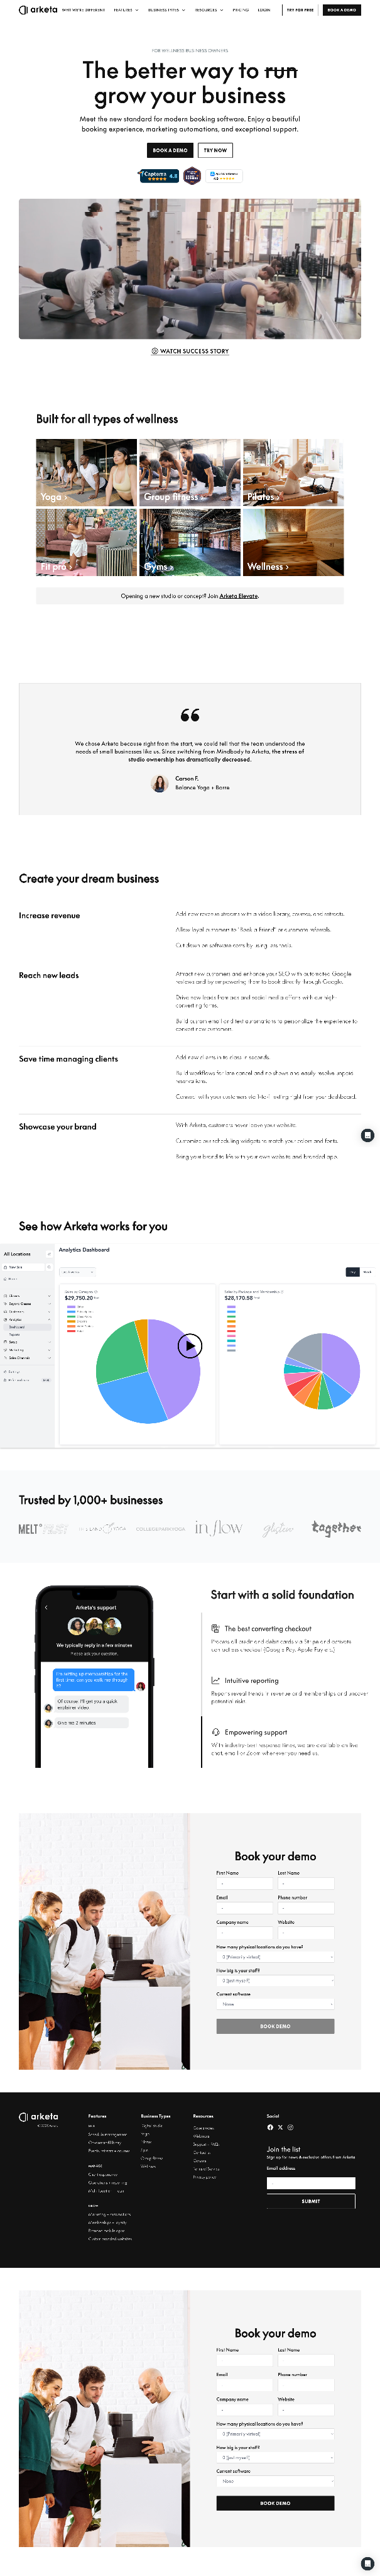Open the Pricing page from navigation
The height and width of the screenshot is (2576, 380).
pyautogui.click(x=240, y=10)
